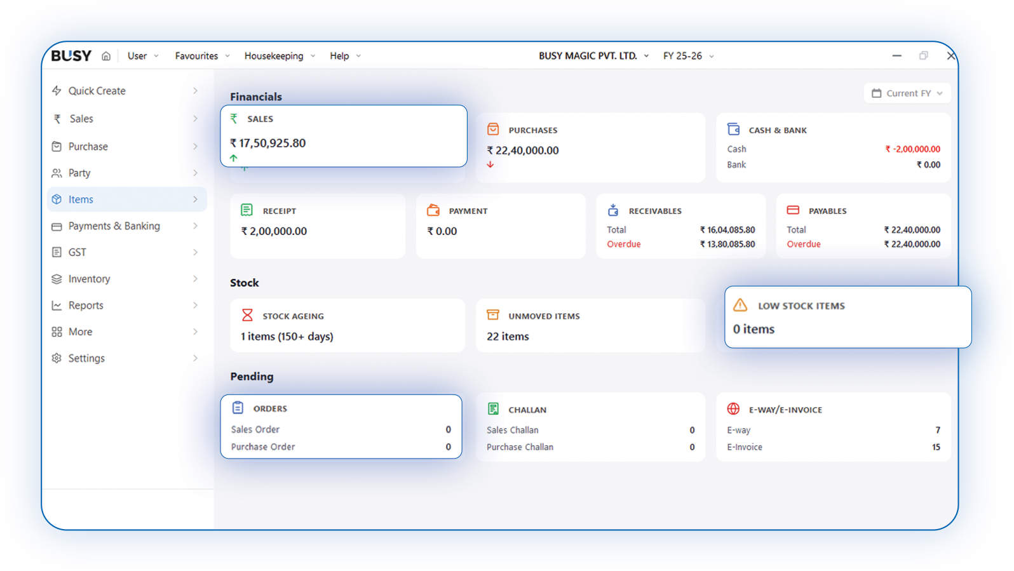Click the calendar icon in Current FY
Viewport: 1014px width, 571px height.
tap(876, 93)
